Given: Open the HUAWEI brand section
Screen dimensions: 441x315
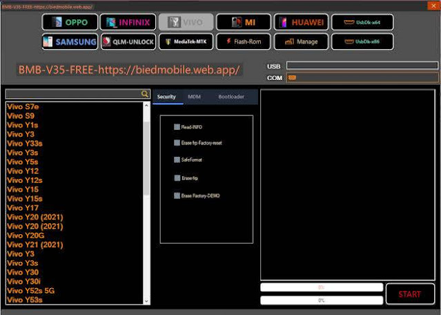Looking at the screenshot, I should click(x=301, y=22).
